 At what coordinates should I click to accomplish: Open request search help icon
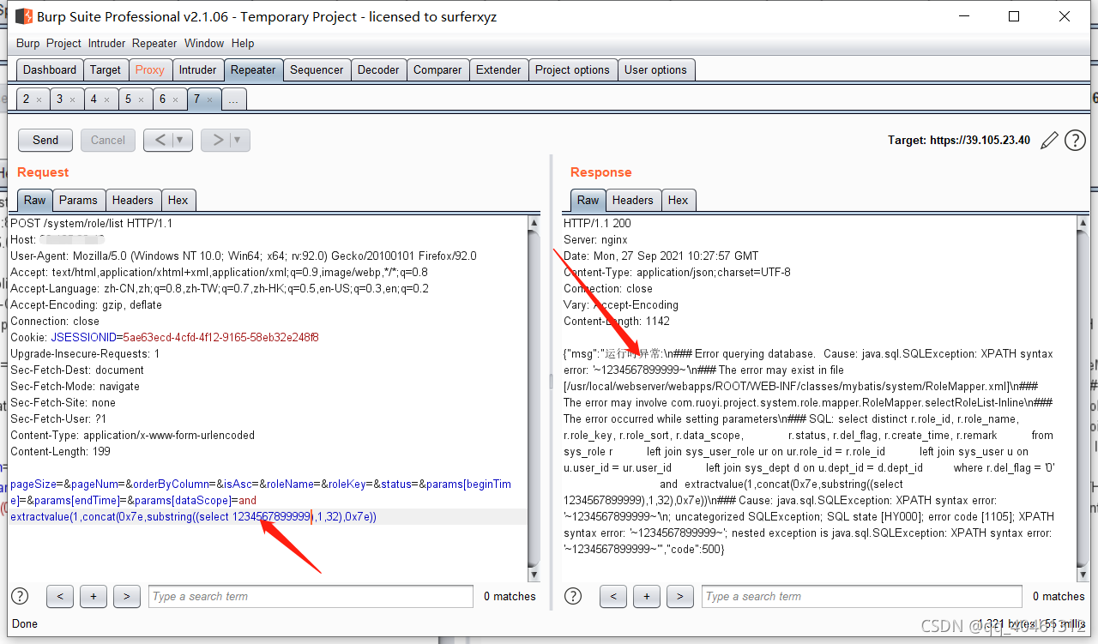[20, 596]
